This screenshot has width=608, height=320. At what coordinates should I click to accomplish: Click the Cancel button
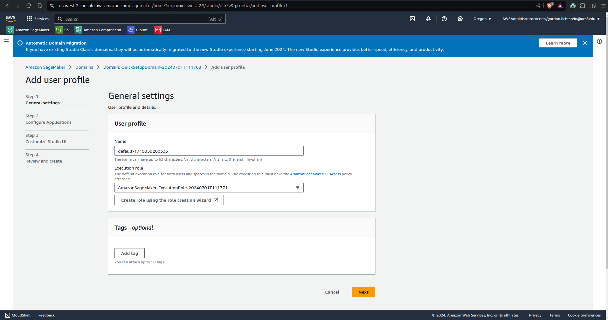(332, 292)
